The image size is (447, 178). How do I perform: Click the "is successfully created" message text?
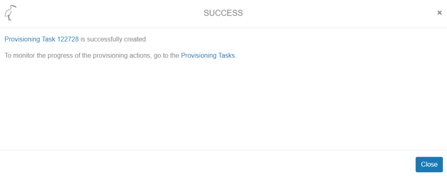pyautogui.click(x=113, y=39)
